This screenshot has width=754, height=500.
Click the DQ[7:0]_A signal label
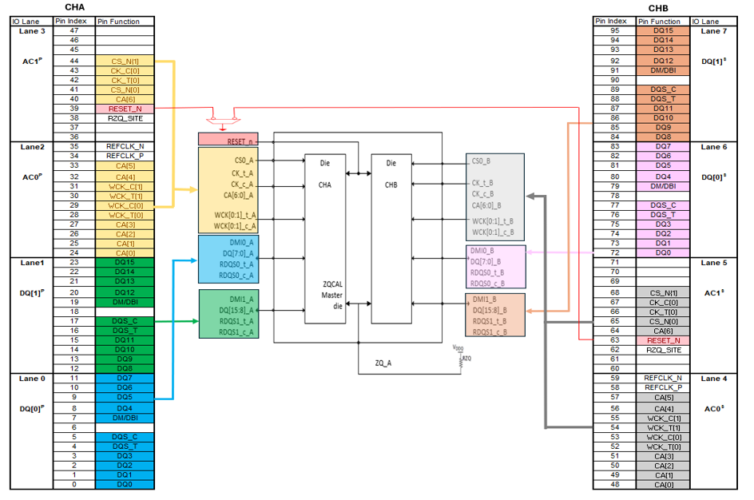[237, 253]
